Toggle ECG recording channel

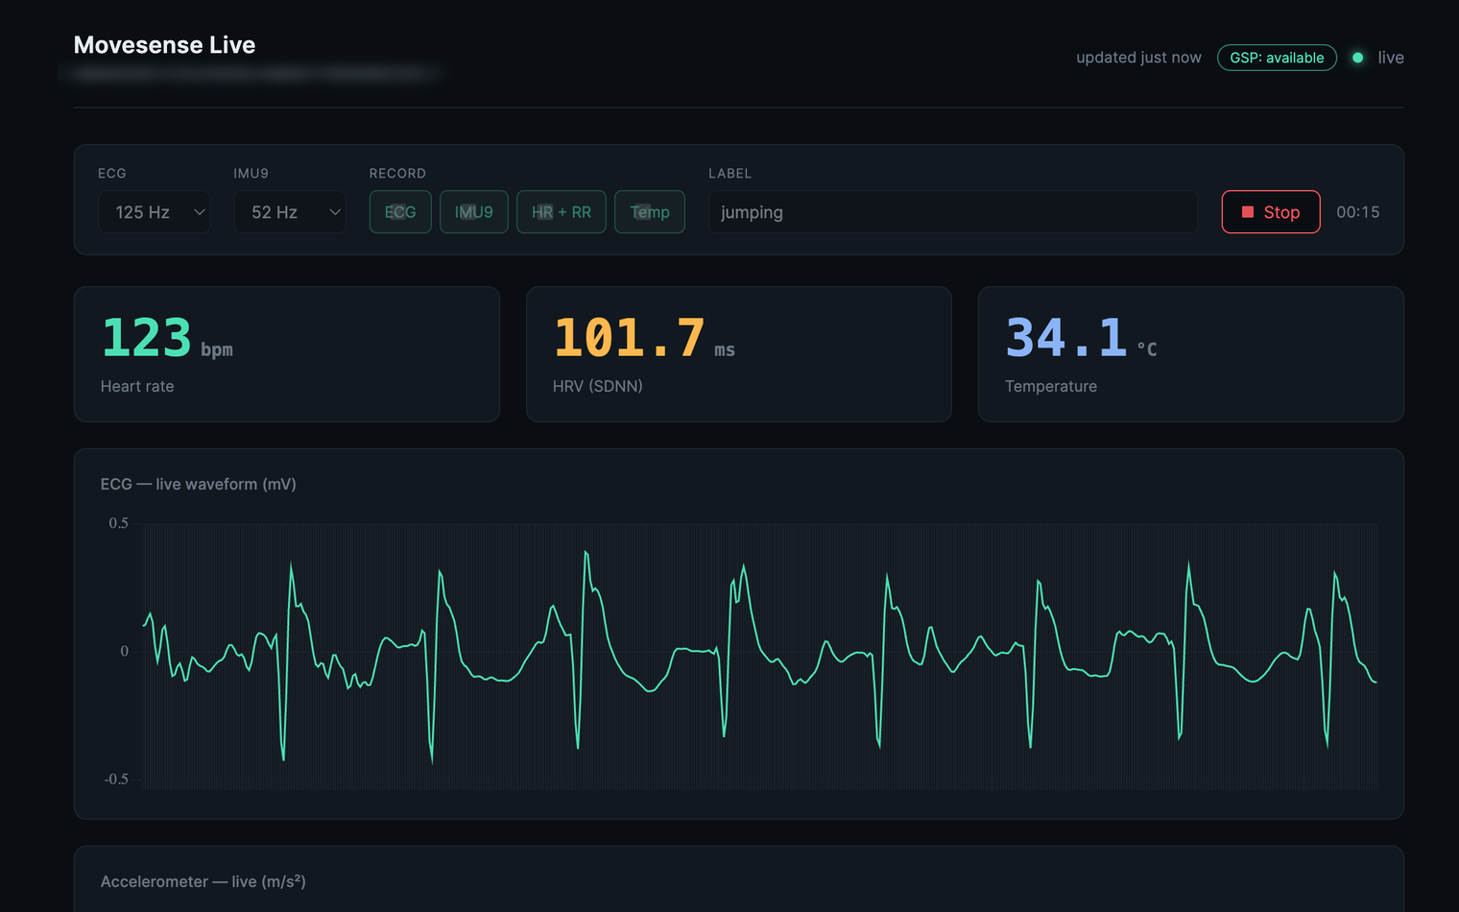click(400, 212)
